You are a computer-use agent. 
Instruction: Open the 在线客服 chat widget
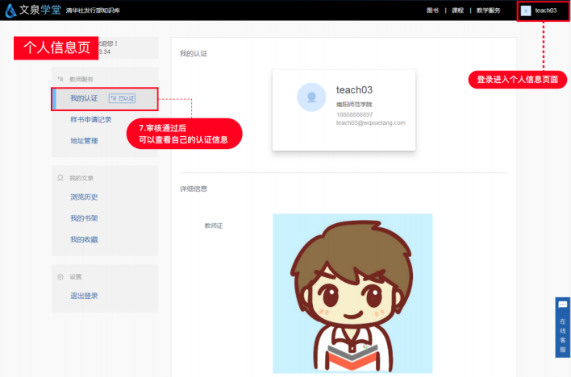coord(562,327)
